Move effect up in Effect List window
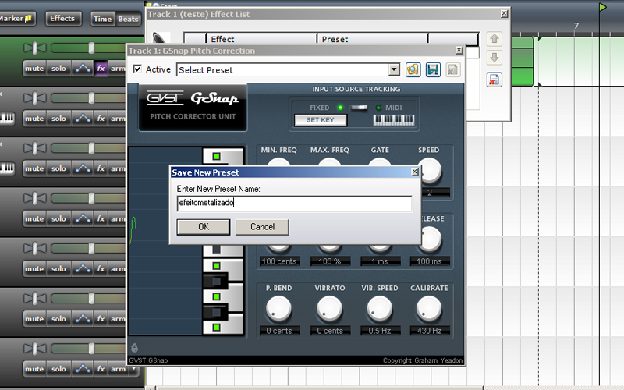The width and height of the screenshot is (624, 390). coord(495,39)
